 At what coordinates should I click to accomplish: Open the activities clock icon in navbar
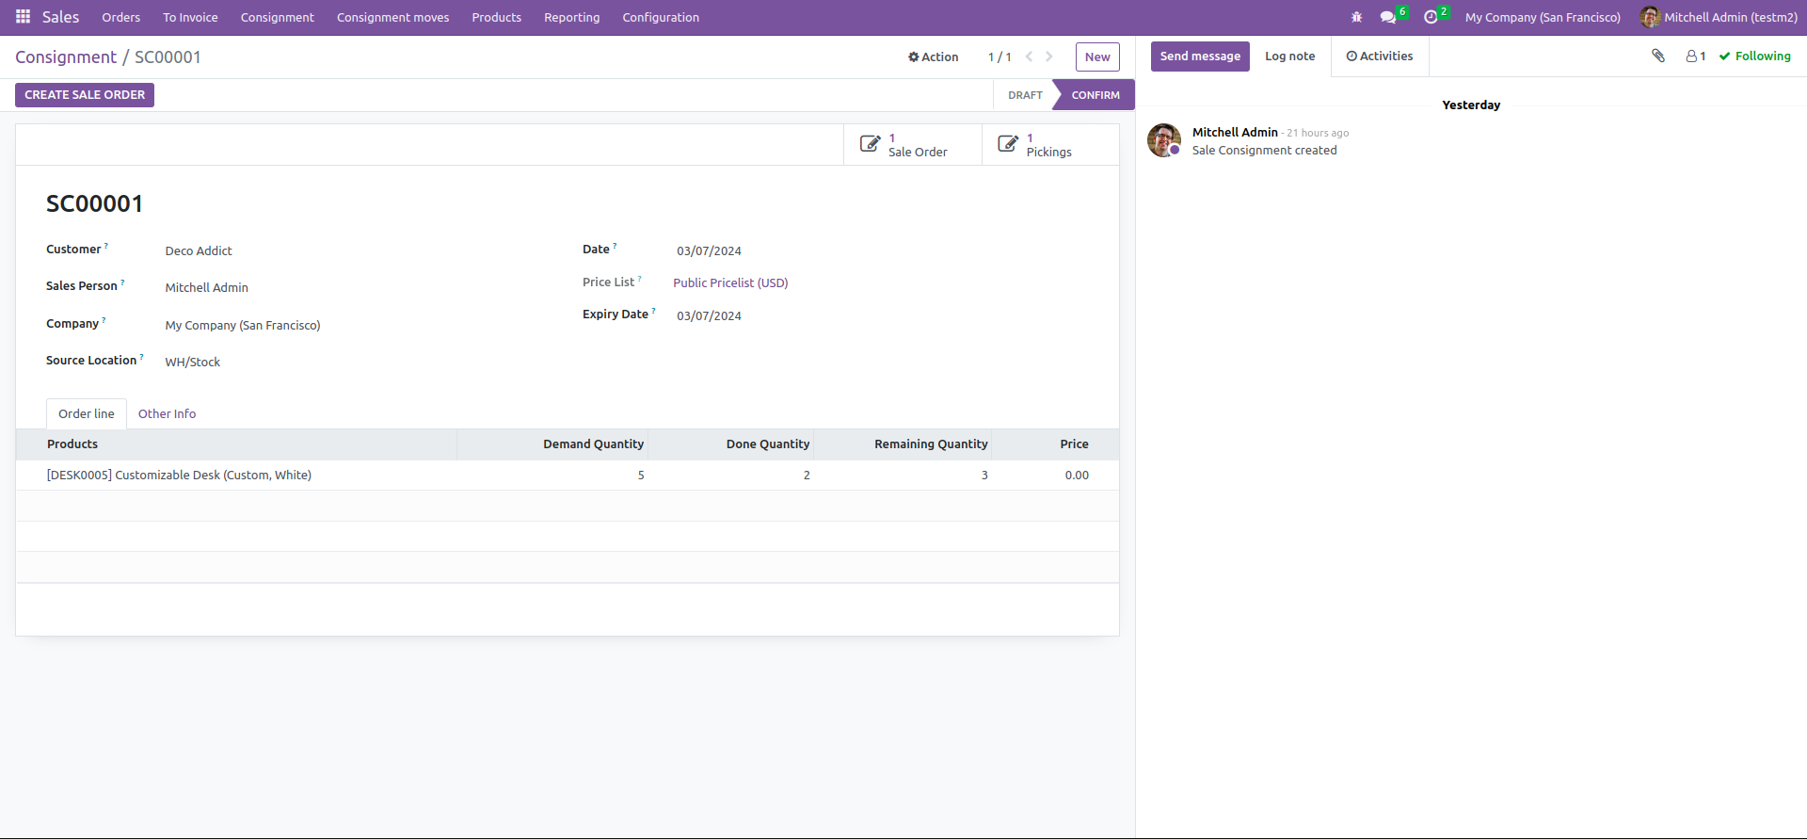pos(1431,17)
